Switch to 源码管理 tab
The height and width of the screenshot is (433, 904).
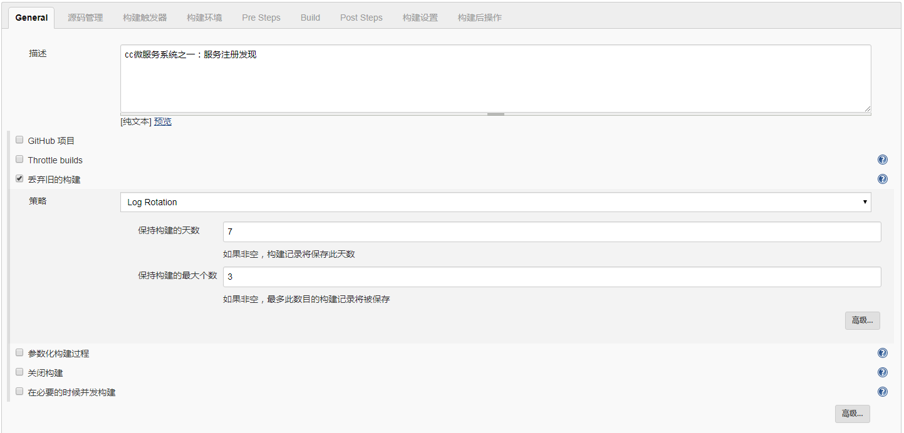click(x=85, y=18)
